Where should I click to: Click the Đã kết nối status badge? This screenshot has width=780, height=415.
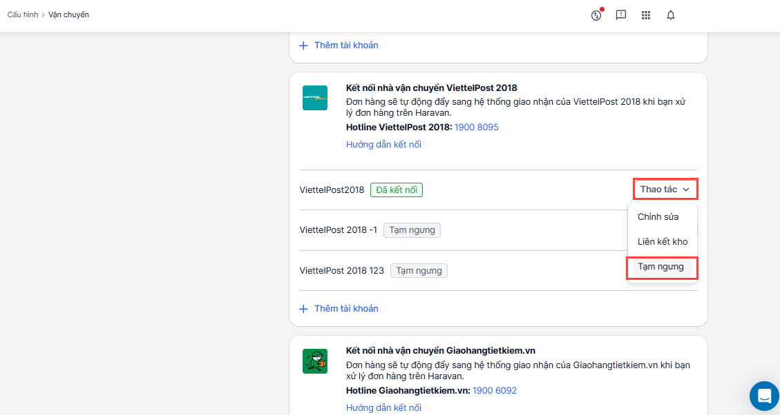[x=397, y=190]
